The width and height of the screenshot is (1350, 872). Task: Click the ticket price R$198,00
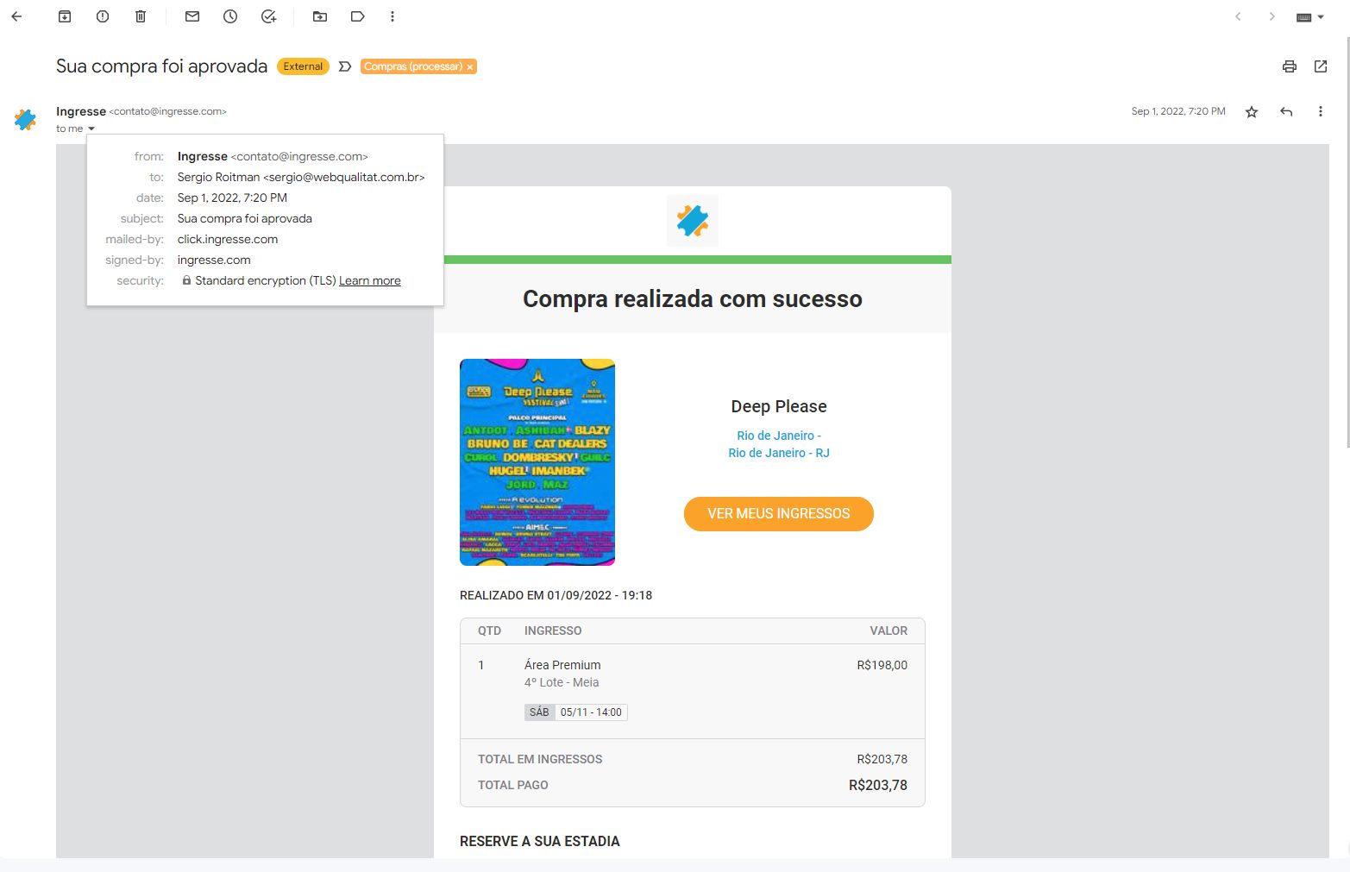coord(882,665)
